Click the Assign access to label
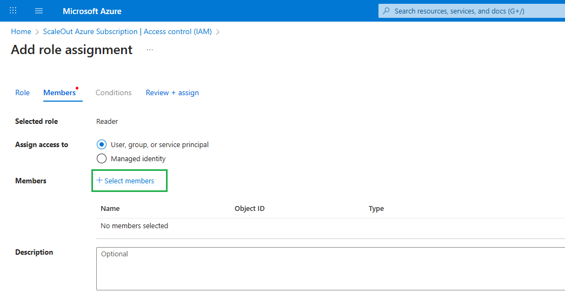565x305 pixels. point(42,144)
